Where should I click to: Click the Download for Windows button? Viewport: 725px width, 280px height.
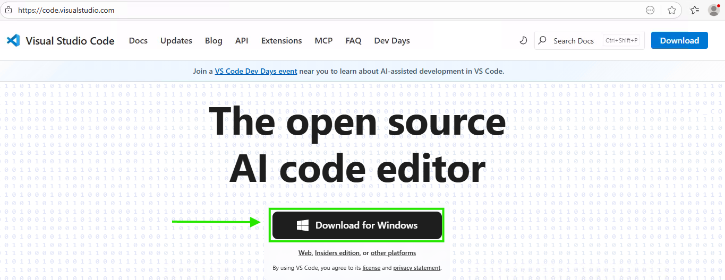click(x=357, y=225)
